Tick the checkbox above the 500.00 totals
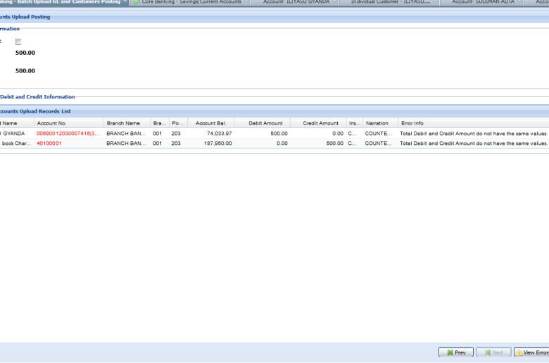549x363 pixels. click(18, 42)
